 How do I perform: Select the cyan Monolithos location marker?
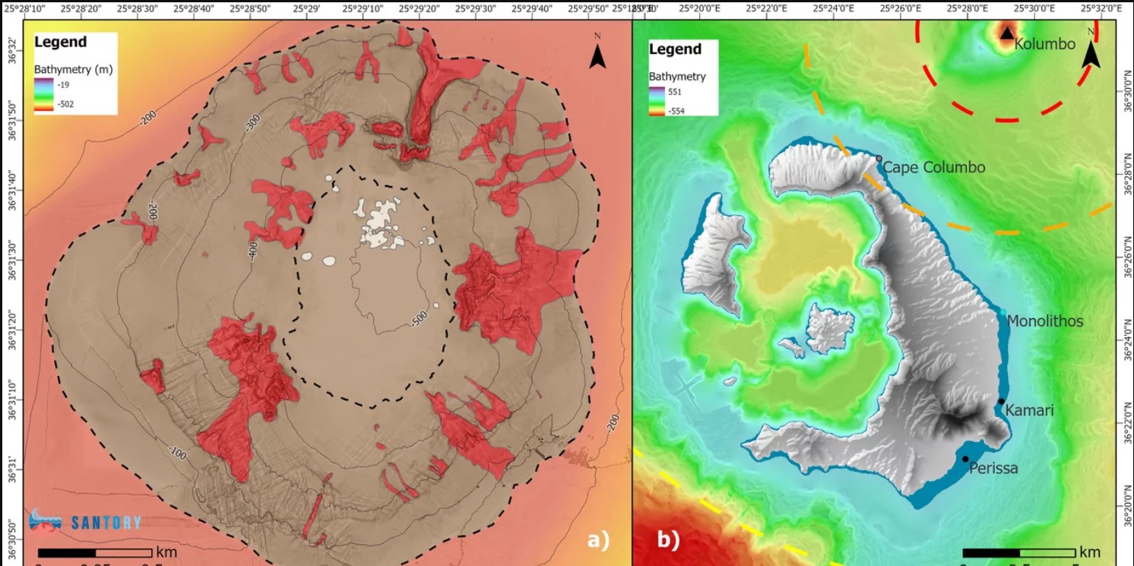1003,313
